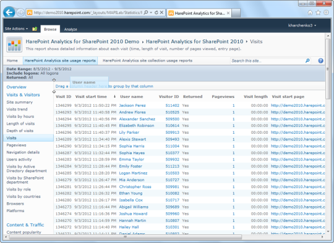This screenshot has width=334, height=243.
Task: Open the Visits trend report
Action: click(x=17, y=109)
